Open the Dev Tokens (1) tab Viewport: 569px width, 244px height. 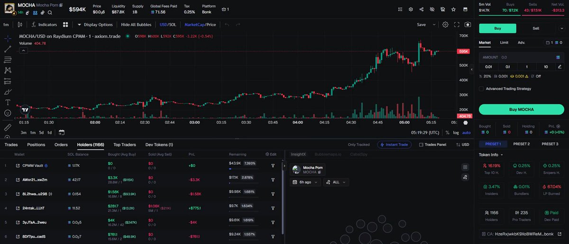click(159, 145)
